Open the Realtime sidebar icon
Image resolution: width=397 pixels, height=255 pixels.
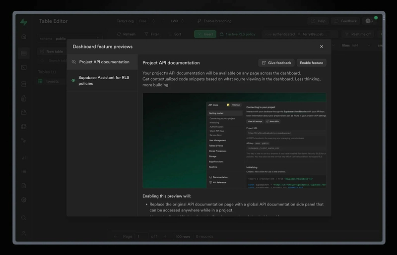tap(24, 141)
